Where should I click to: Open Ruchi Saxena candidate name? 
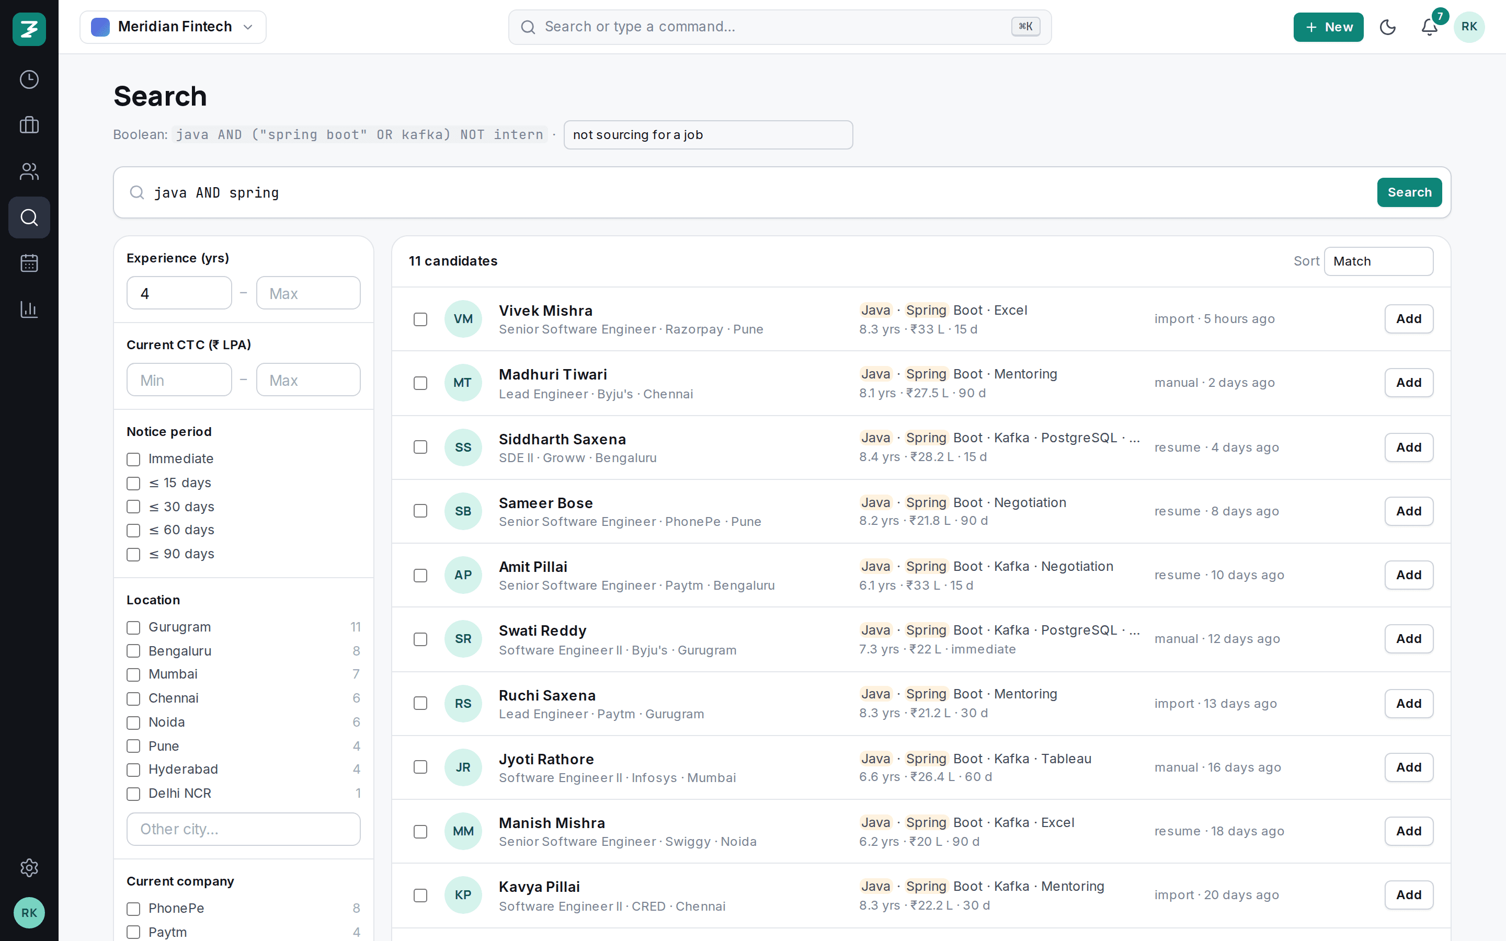(x=547, y=695)
